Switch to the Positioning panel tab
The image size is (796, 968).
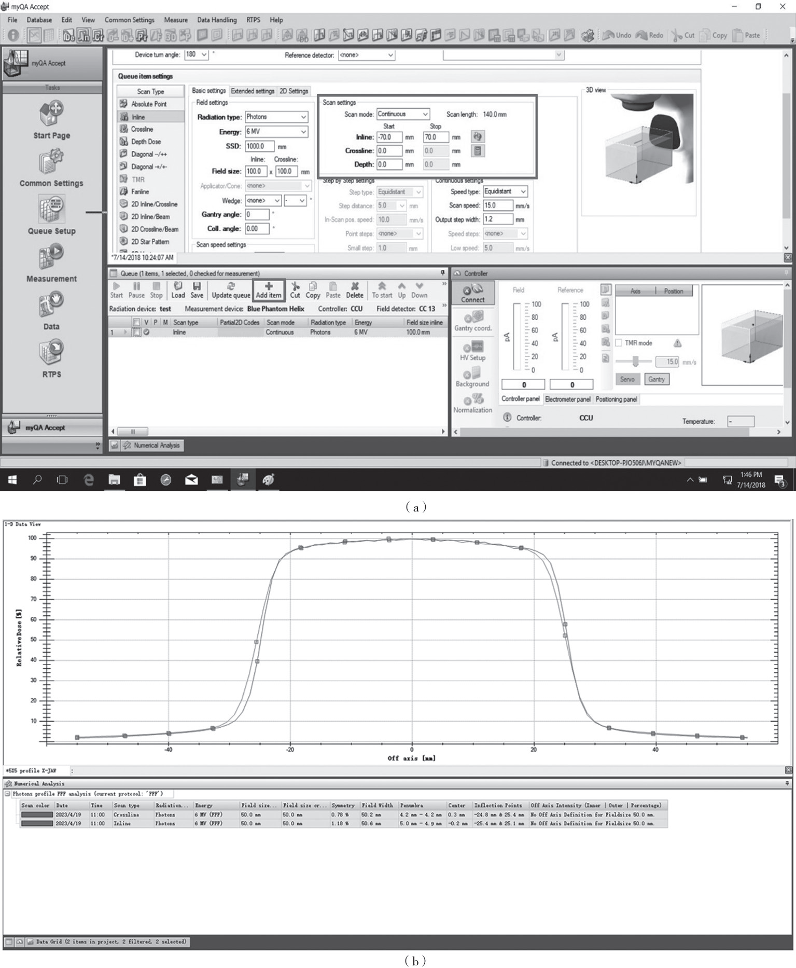point(616,399)
